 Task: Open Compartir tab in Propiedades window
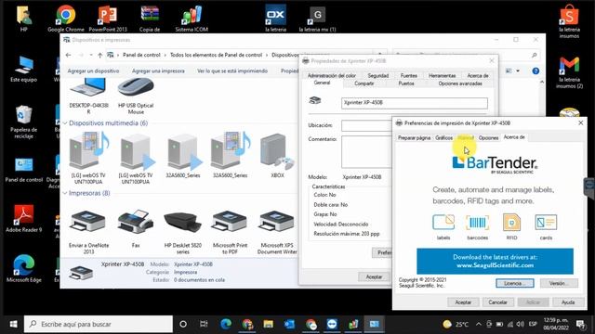tap(364, 83)
